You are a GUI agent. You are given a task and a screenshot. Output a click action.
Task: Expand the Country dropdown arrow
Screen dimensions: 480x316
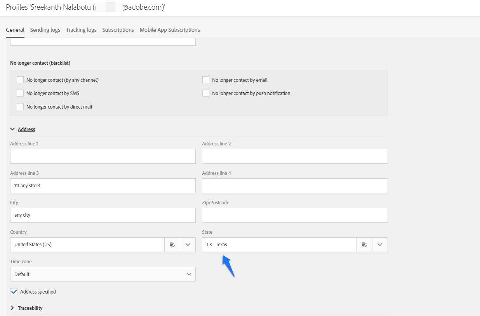pos(188,245)
